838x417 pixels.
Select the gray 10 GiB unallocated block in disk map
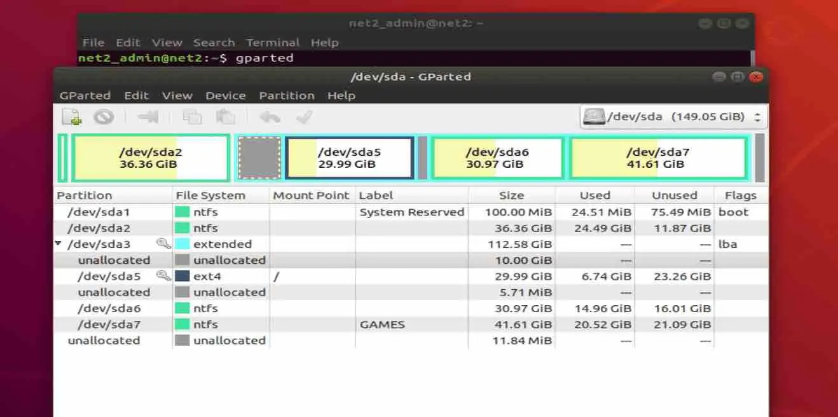pyautogui.click(x=259, y=158)
